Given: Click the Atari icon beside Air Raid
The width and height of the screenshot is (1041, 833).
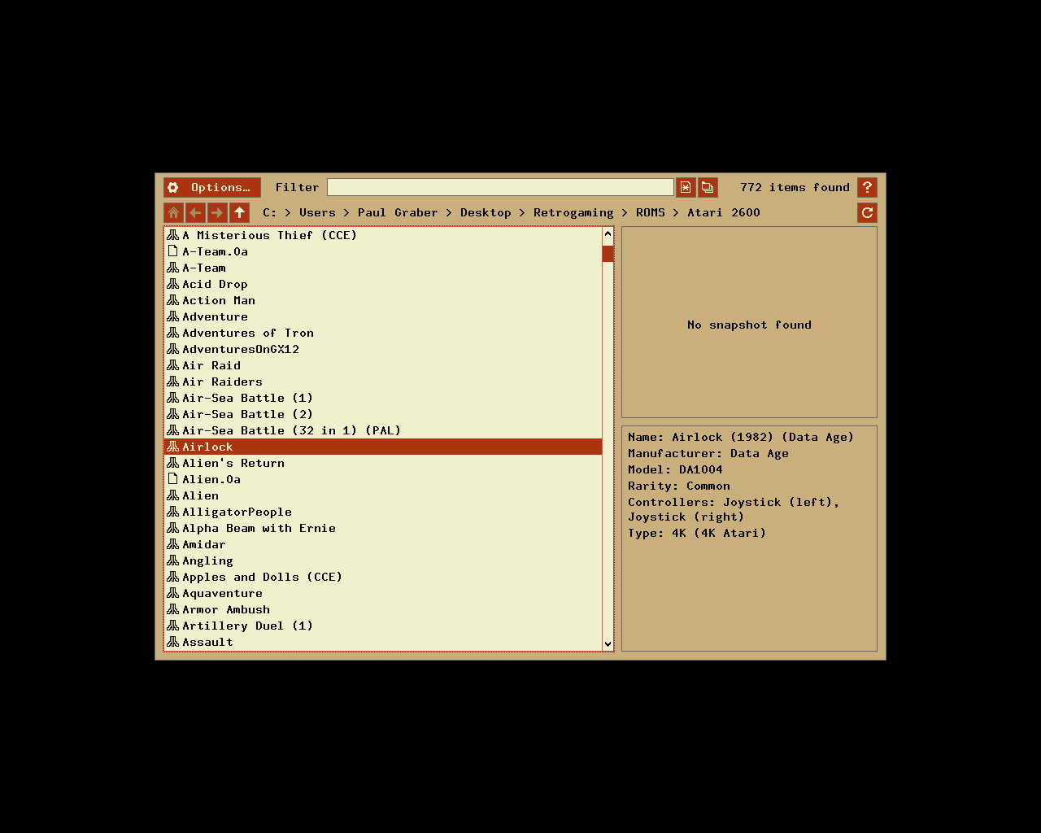Looking at the screenshot, I should (x=172, y=365).
